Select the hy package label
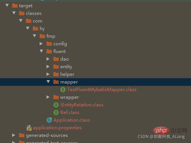The height and width of the screenshot is (143, 191). [x=42, y=29]
